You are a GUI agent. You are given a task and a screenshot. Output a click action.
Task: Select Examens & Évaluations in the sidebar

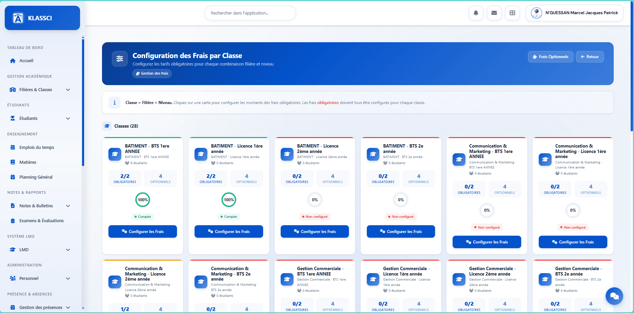(41, 220)
